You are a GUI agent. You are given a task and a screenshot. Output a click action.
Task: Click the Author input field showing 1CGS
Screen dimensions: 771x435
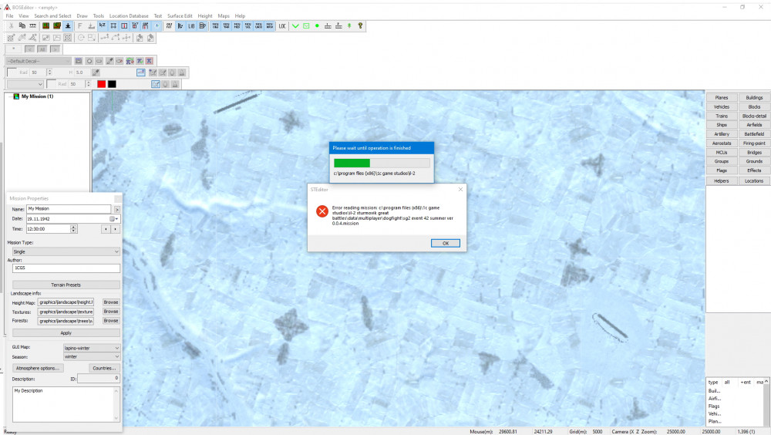click(66, 268)
